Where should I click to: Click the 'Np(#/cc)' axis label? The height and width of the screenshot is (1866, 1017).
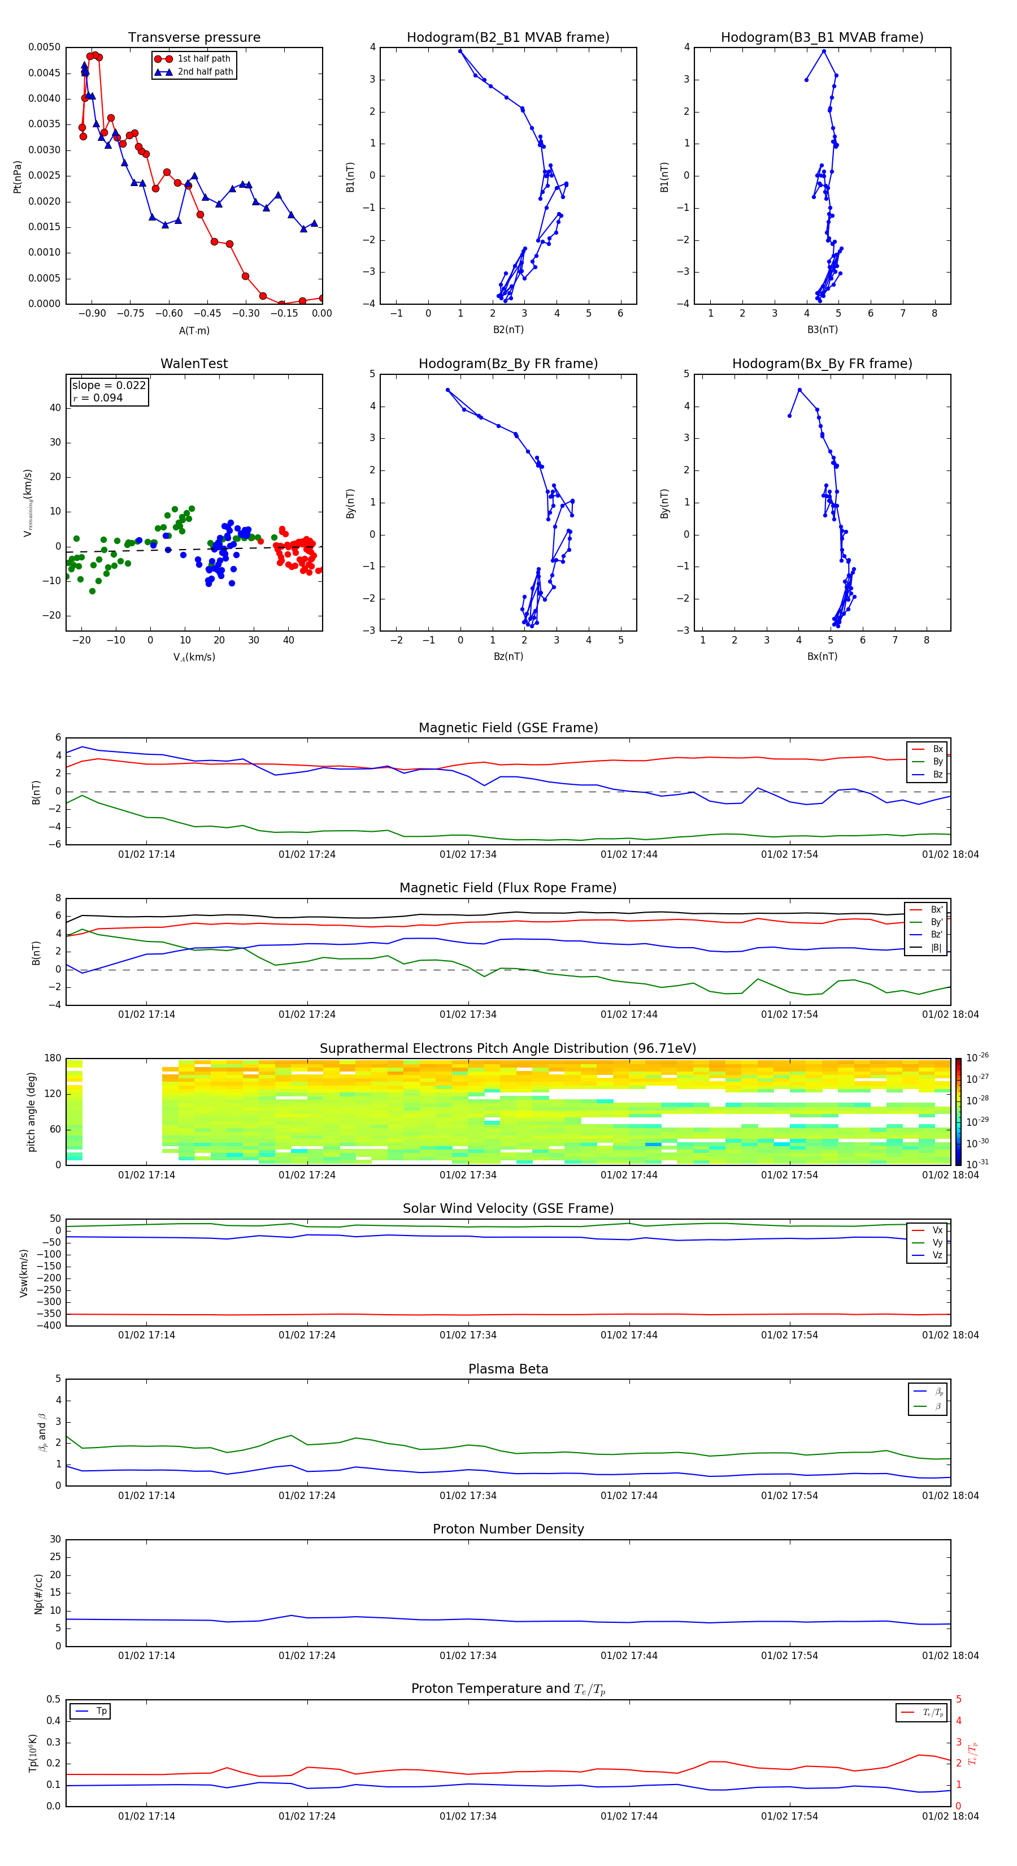[38, 1593]
